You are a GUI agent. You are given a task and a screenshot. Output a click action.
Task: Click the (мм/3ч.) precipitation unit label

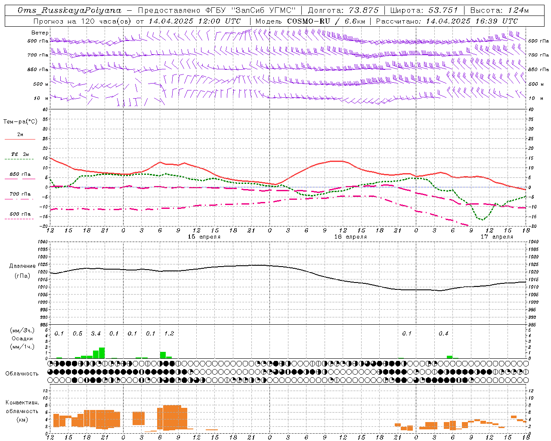[x=22, y=330]
